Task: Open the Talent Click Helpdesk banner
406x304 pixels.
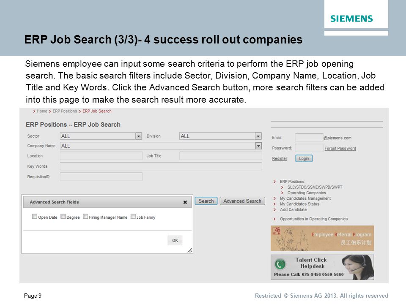Action: pyautogui.click(x=322, y=267)
